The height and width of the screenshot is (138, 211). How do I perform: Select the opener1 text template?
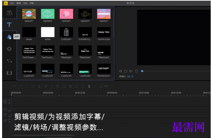(29, 14)
